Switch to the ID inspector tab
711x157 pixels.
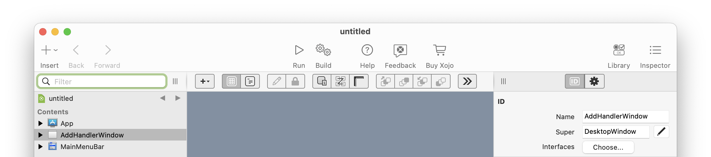[x=575, y=81]
